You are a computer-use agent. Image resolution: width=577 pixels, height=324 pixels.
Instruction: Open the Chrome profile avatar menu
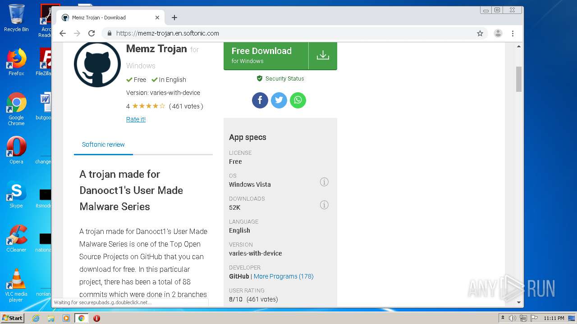click(498, 33)
